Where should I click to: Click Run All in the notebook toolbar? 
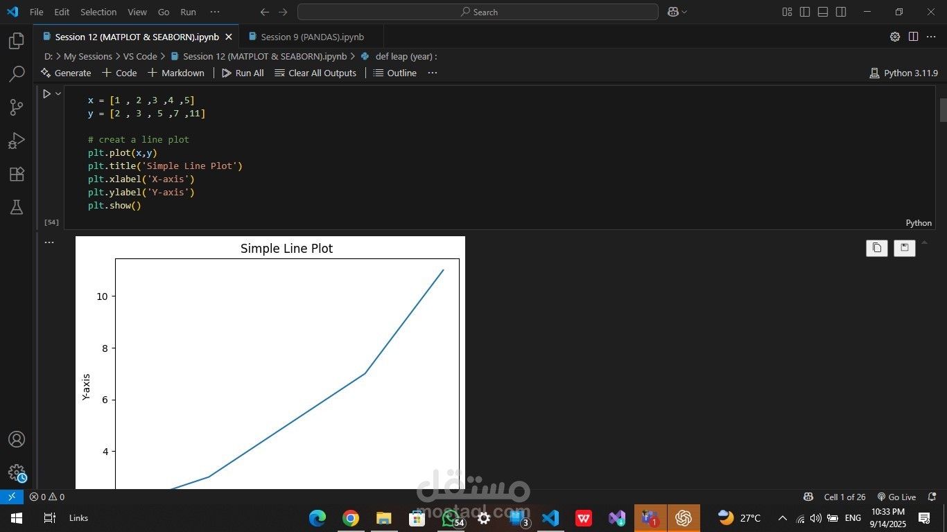coord(243,73)
